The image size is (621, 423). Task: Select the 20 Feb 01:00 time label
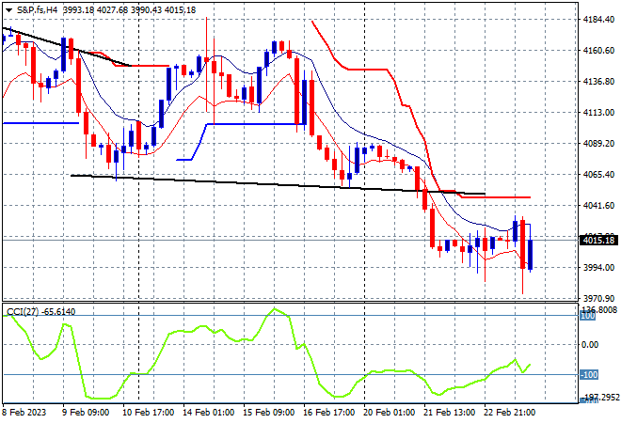point(389,413)
